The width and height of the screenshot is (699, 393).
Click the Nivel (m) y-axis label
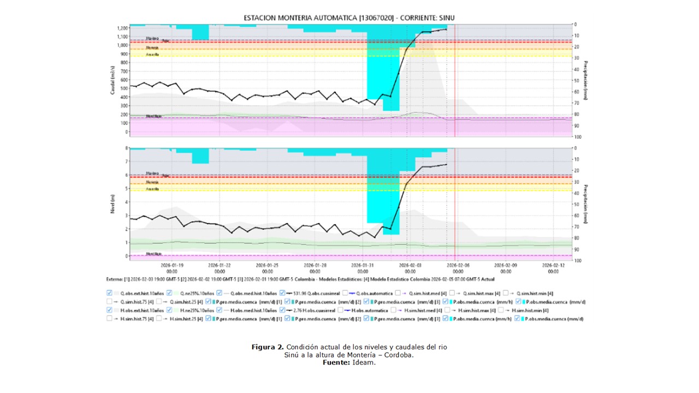coord(113,203)
